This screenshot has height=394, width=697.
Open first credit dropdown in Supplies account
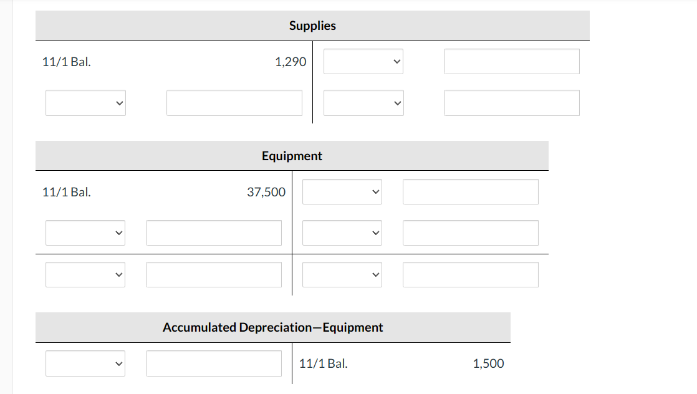363,62
